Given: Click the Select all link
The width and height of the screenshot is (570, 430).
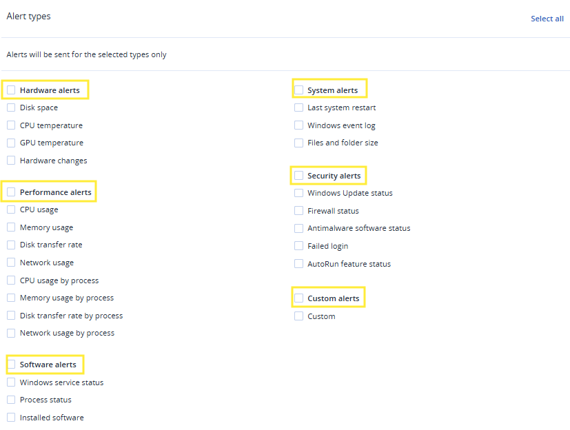Looking at the screenshot, I should coord(547,19).
